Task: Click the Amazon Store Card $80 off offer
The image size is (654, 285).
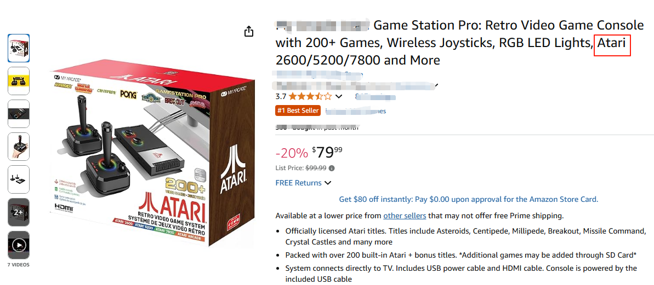Action: click(x=469, y=199)
